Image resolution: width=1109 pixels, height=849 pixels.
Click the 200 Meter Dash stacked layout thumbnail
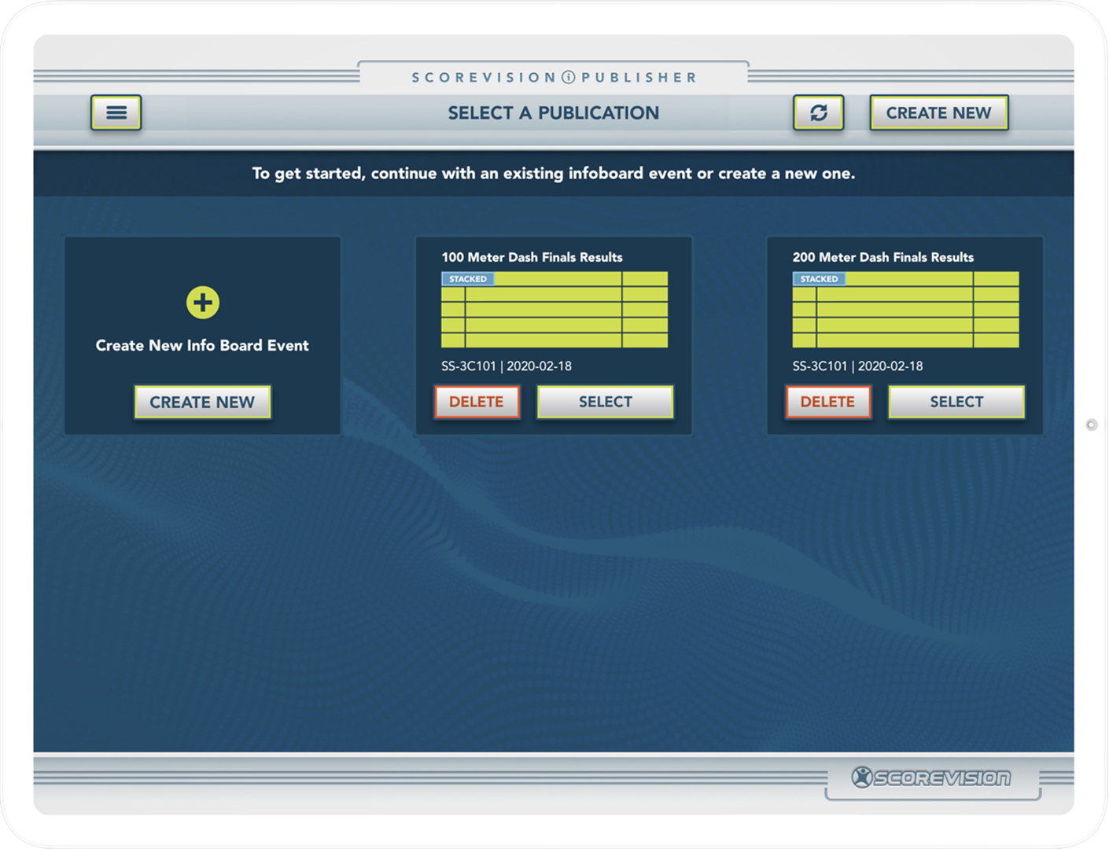[x=905, y=310]
